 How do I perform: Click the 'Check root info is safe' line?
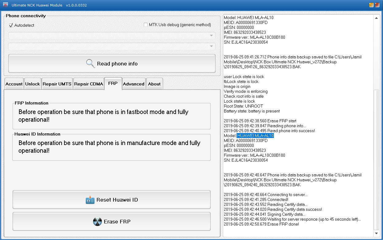(x=244, y=96)
